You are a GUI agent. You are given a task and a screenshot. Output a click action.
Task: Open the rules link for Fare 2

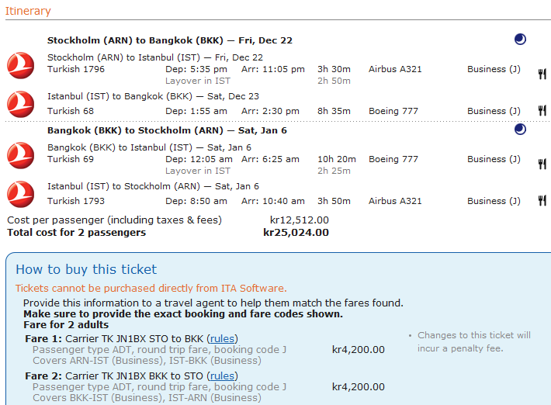point(222,376)
